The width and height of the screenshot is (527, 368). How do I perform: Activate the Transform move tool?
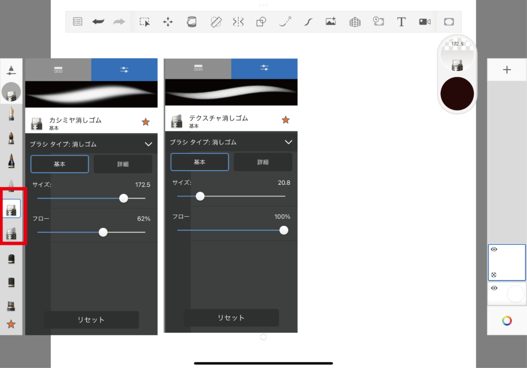click(x=168, y=22)
